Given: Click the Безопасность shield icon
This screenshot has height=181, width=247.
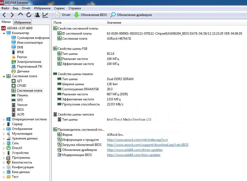Looking at the screenshot, I should click(9, 162).
